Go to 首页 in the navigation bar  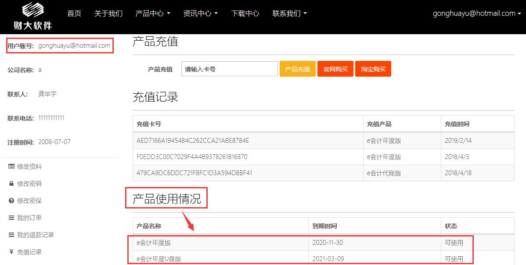coord(74,14)
